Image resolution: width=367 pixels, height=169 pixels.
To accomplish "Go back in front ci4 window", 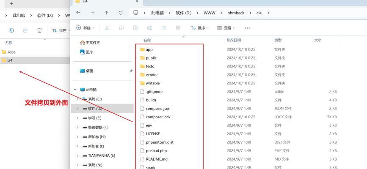I will pyautogui.click(x=78, y=13).
